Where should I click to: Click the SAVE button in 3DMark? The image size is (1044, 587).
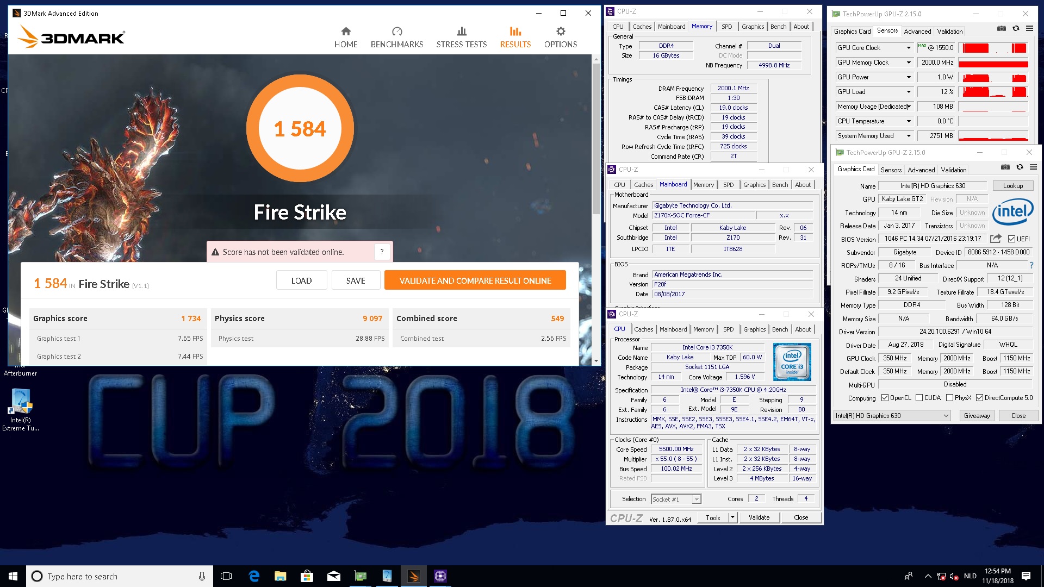click(356, 280)
